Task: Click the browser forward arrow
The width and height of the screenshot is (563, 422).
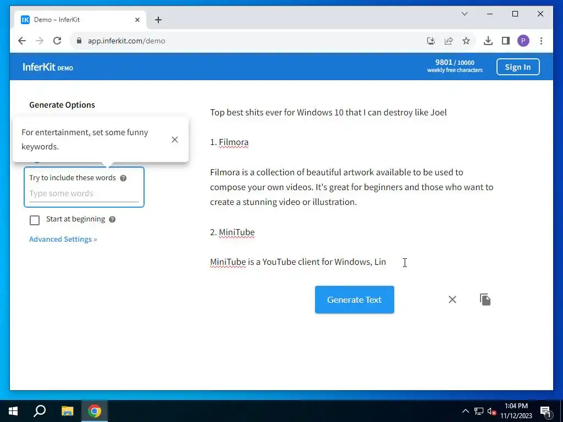Action: pyautogui.click(x=40, y=41)
